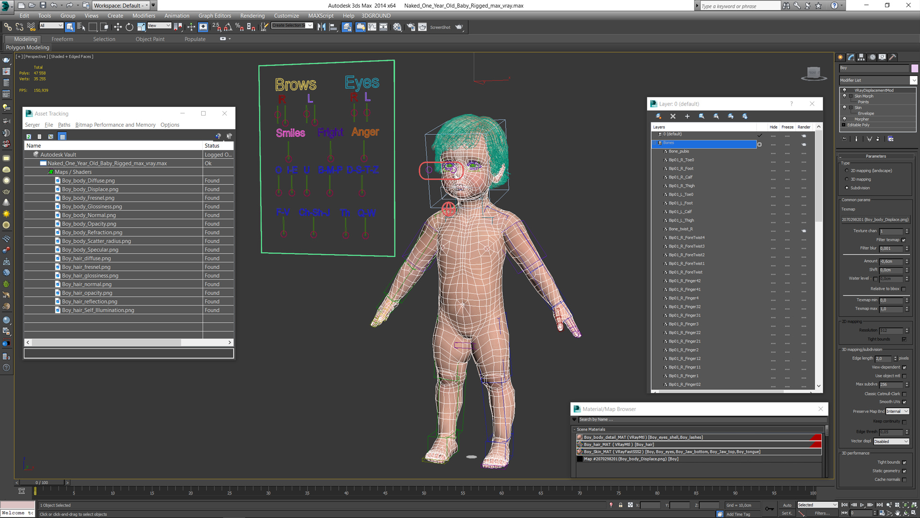The width and height of the screenshot is (920, 518).
Task: Collapse the Skin Morph stack entry
Action: coord(851,96)
